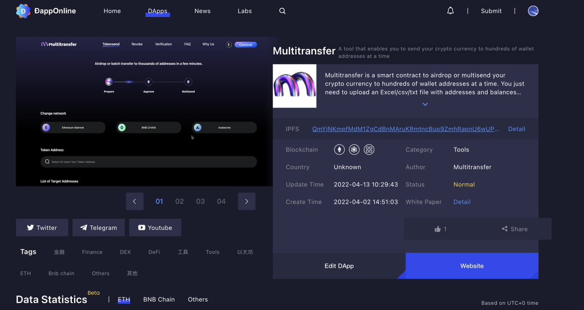Click create time 2022-04-02 14:51:03
Screen dimensions: 584x310
tap(366, 202)
